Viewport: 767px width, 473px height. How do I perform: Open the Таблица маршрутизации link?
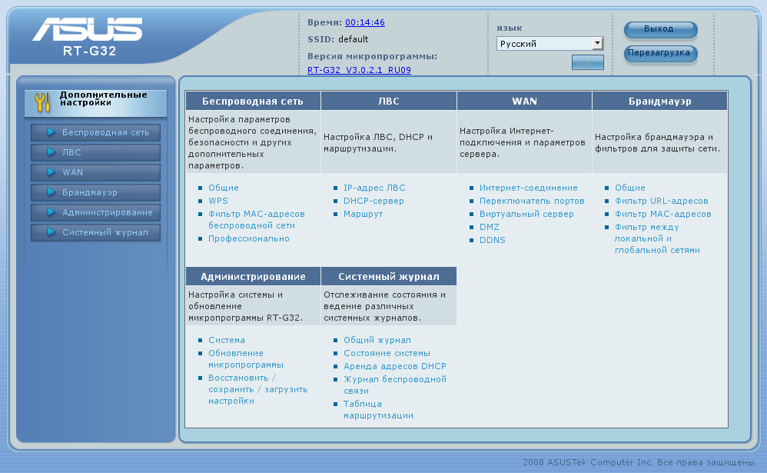[x=378, y=409]
